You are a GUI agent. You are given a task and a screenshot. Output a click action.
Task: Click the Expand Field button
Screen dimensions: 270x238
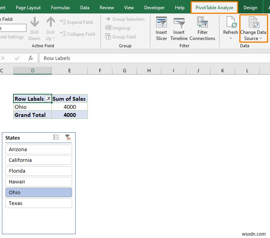point(76,22)
